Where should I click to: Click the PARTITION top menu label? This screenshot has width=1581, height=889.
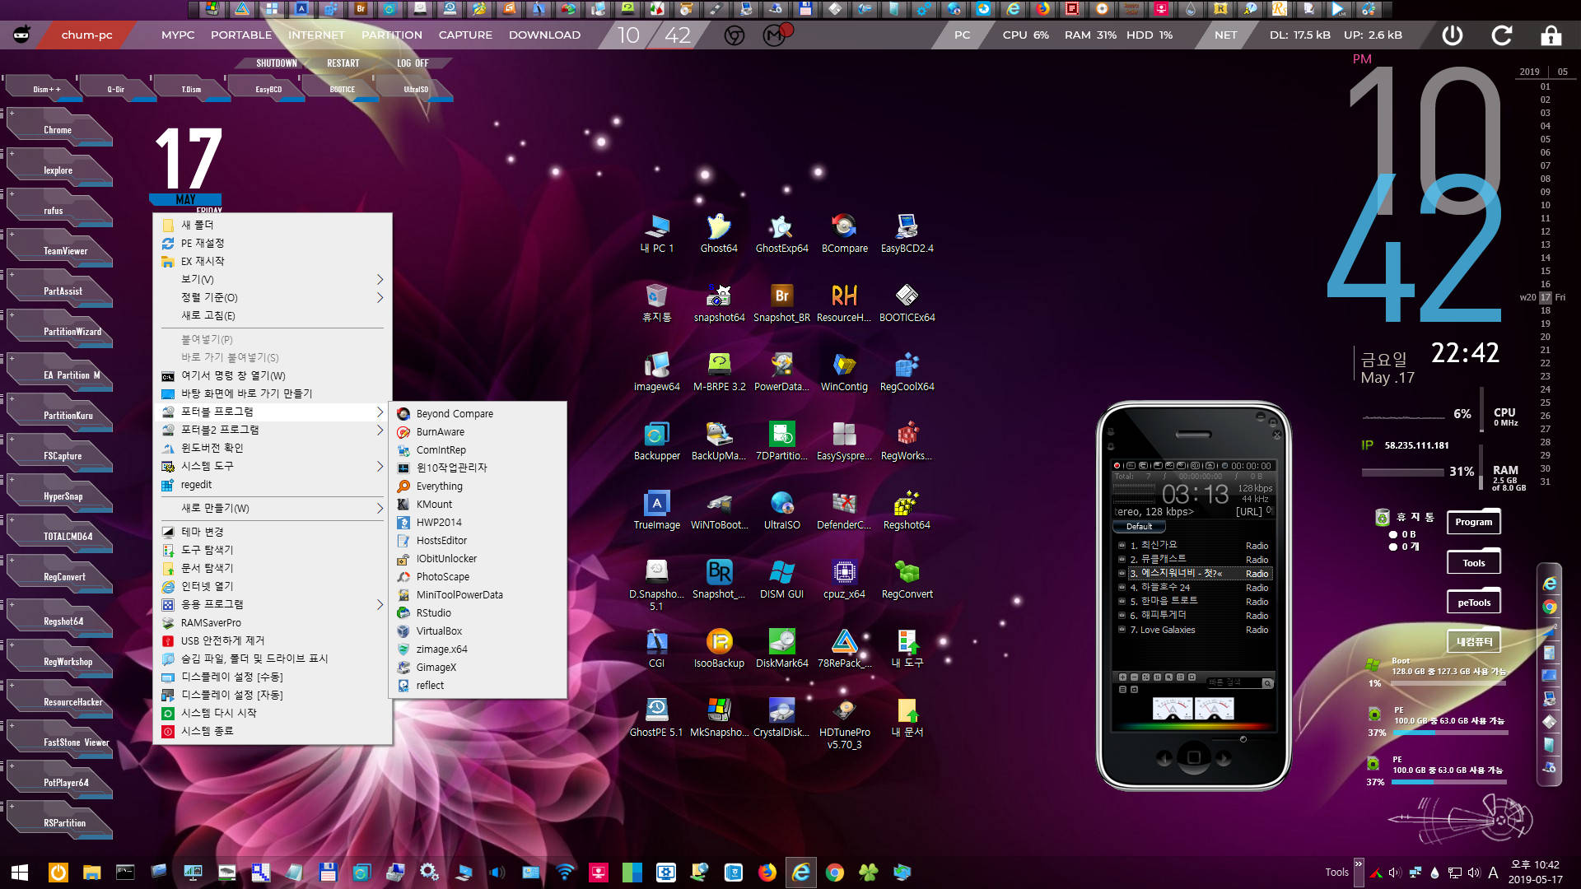pos(392,35)
